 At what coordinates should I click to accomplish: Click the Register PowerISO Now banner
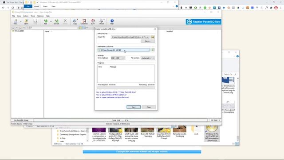coord(203,22)
